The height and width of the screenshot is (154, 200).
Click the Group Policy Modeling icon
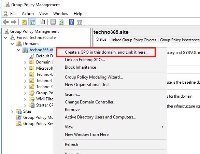pyautogui.click(x=19, y=117)
